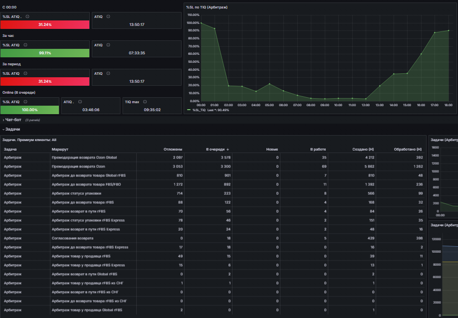Open the Задачи. Премиум клиенты: All panel menu
Image resolution: width=458 pixels, height=318 pixels.
pos(29,140)
